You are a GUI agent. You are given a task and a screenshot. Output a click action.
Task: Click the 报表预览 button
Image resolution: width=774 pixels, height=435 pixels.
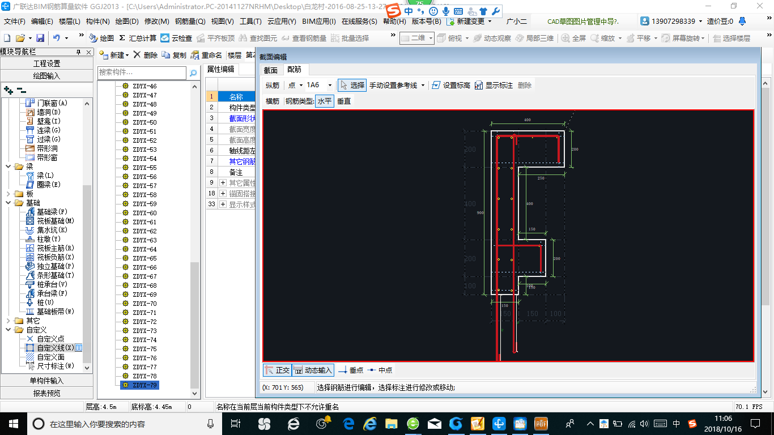(x=46, y=393)
